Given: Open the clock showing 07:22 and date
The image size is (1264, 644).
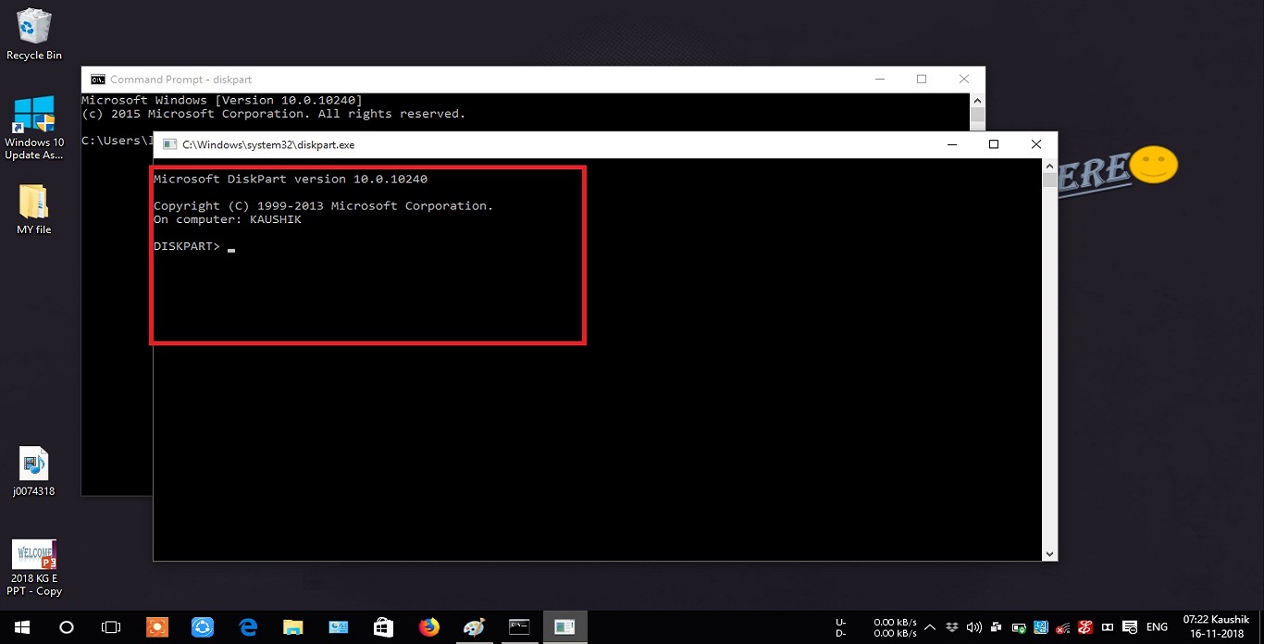Looking at the screenshot, I should click(x=1217, y=627).
